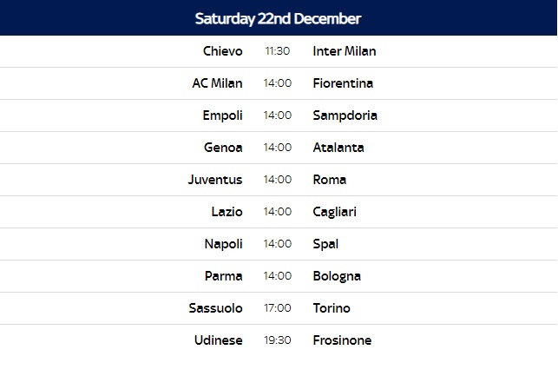Open the Sassuolo team link
Viewport: 558px width, 376px height.
(216, 308)
